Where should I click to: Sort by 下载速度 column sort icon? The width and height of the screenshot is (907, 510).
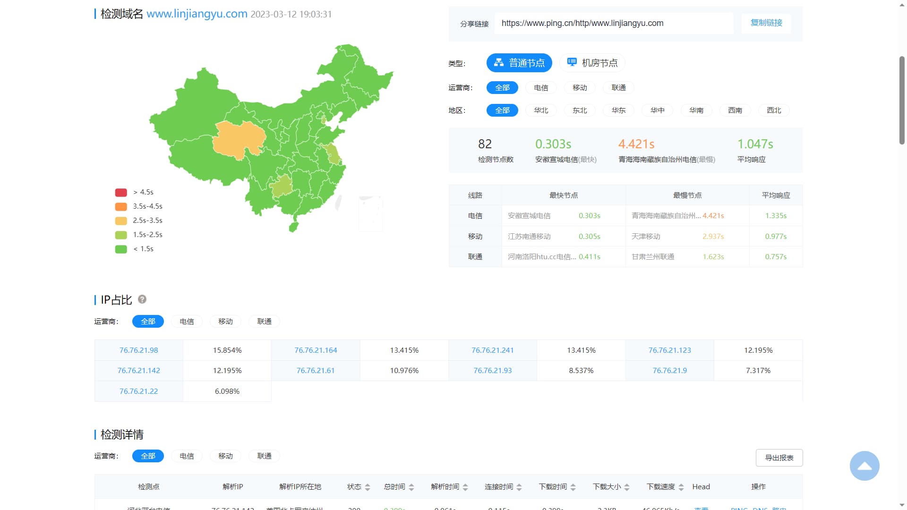[x=681, y=487]
